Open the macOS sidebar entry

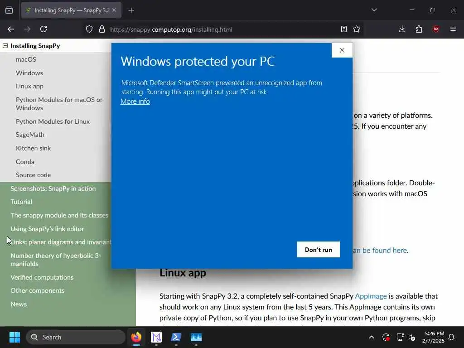(x=26, y=59)
